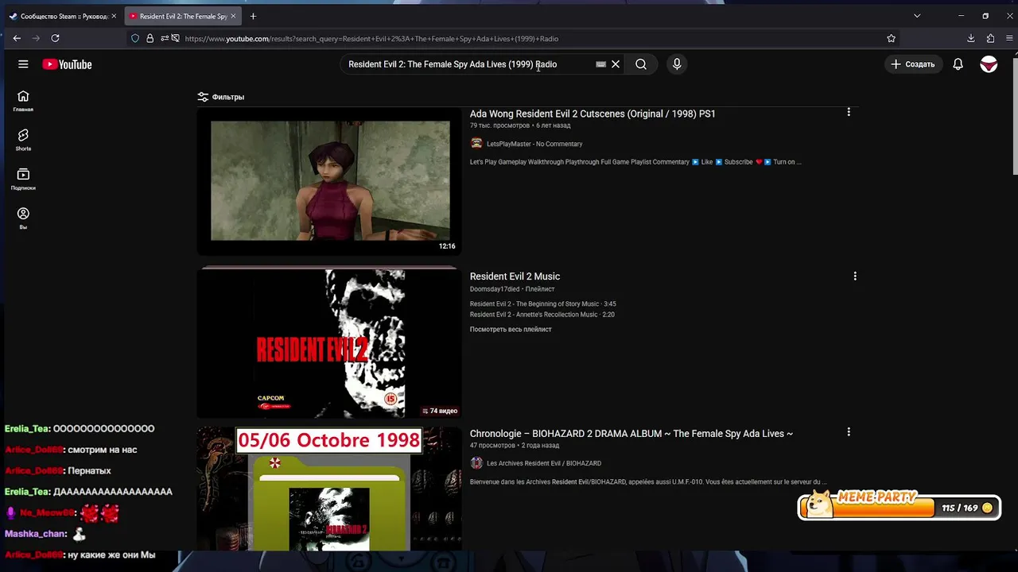Click the 74 видео playlist badge
Screen dimensions: 1018x572
coord(439,411)
